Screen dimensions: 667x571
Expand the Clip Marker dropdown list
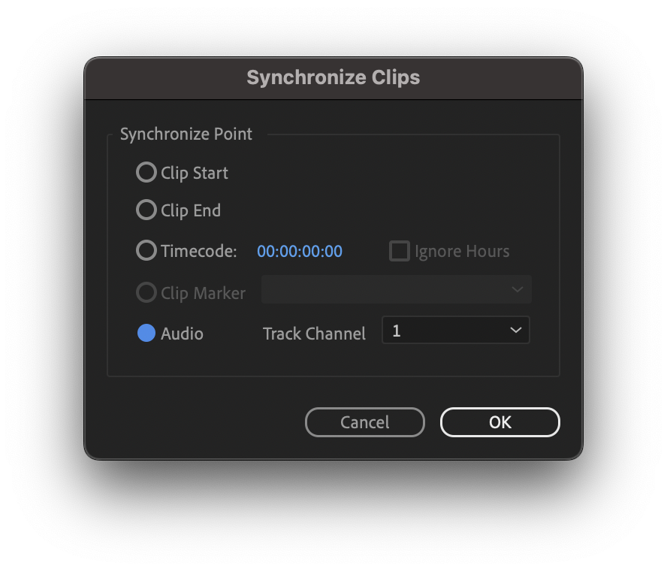[x=516, y=289]
